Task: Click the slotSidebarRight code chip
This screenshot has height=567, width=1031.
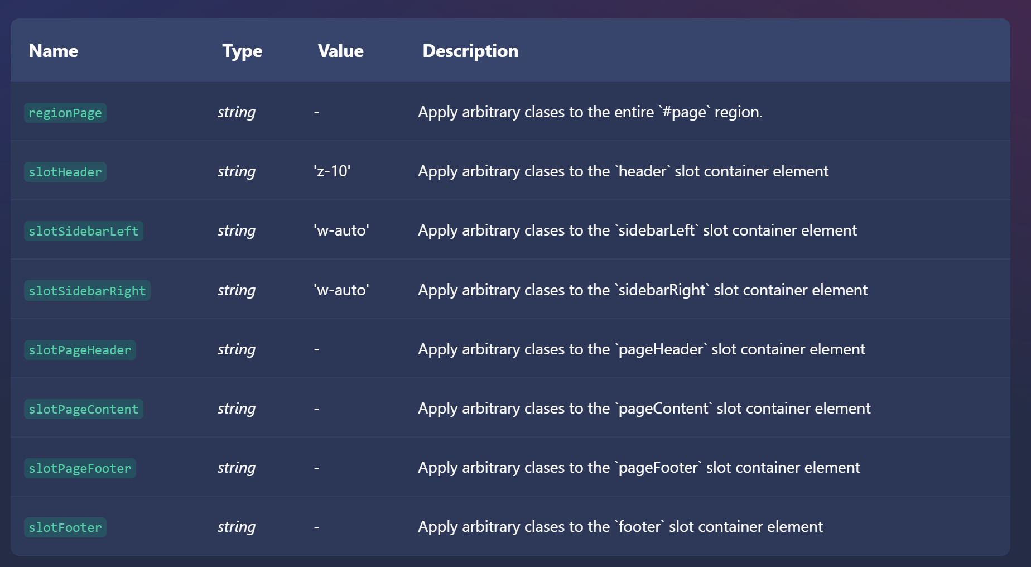Action: [87, 291]
